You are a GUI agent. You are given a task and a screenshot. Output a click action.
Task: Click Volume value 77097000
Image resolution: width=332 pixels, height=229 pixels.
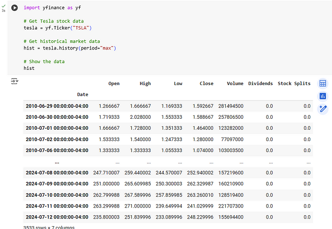pyautogui.click(x=232, y=139)
